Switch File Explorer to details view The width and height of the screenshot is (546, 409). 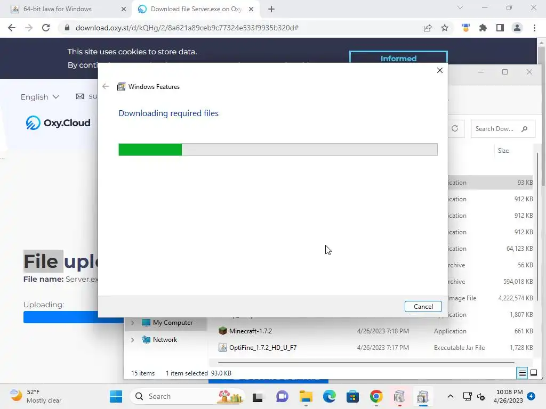coord(523,373)
